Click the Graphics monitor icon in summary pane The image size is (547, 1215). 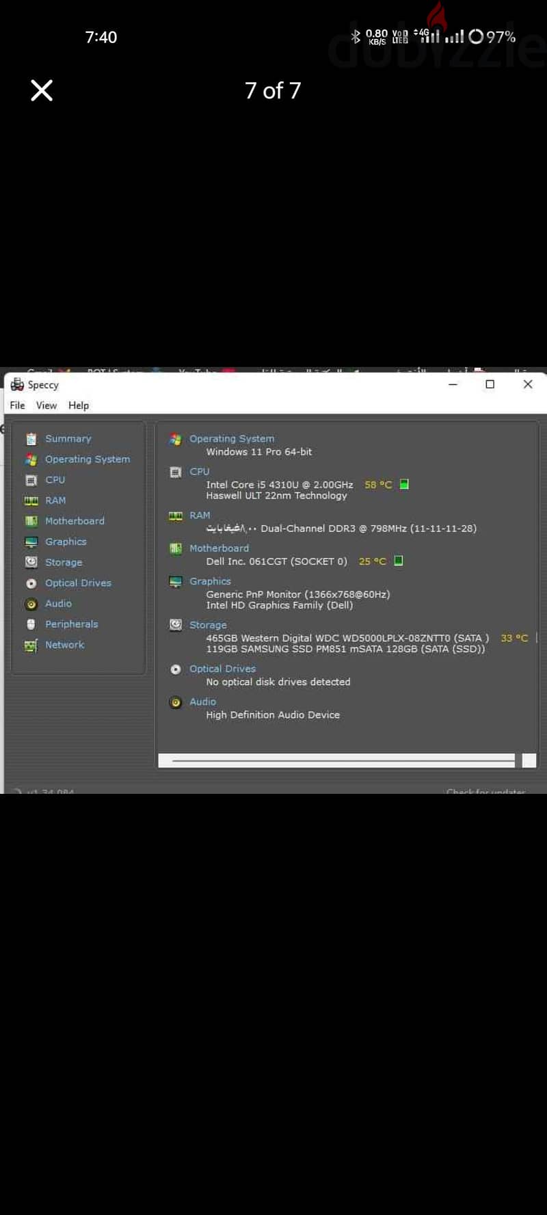176,581
